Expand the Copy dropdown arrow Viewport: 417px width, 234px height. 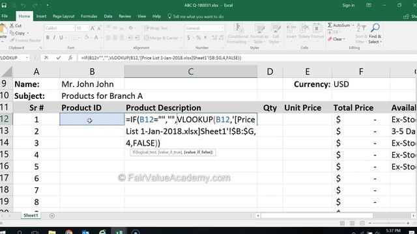pos(28,33)
